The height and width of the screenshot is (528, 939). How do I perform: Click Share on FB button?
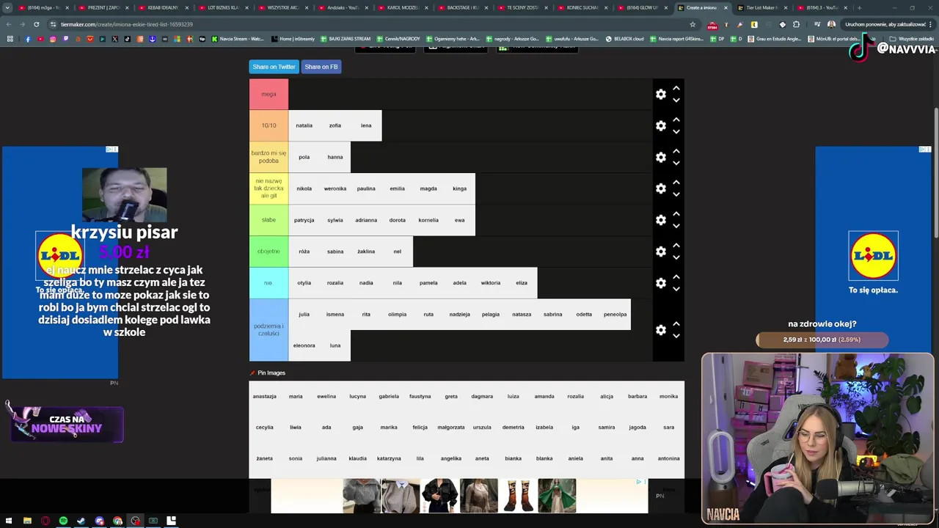coord(321,67)
